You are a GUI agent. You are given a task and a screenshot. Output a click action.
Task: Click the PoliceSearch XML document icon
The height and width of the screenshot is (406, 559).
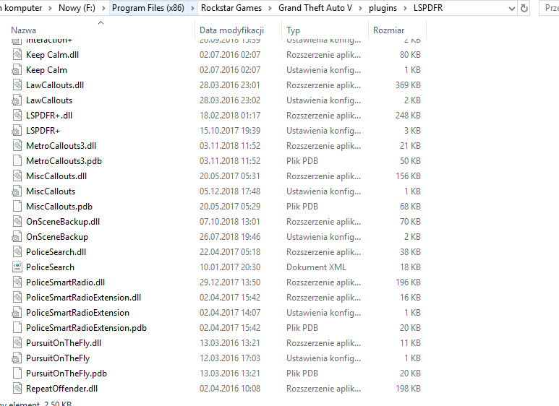point(17,267)
